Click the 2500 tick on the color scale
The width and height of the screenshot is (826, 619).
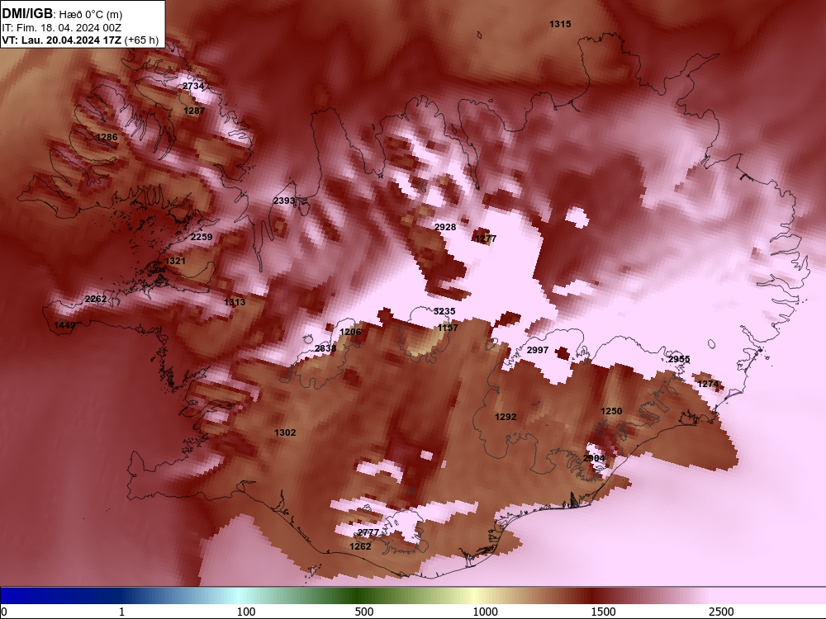coord(721,612)
